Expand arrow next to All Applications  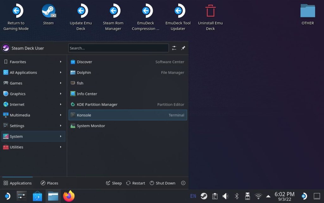pyautogui.click(x=60, y=73)
